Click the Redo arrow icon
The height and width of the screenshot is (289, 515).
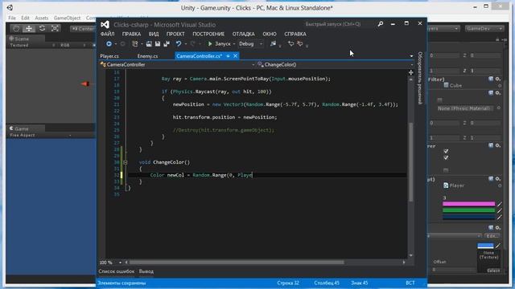(193, 43)
